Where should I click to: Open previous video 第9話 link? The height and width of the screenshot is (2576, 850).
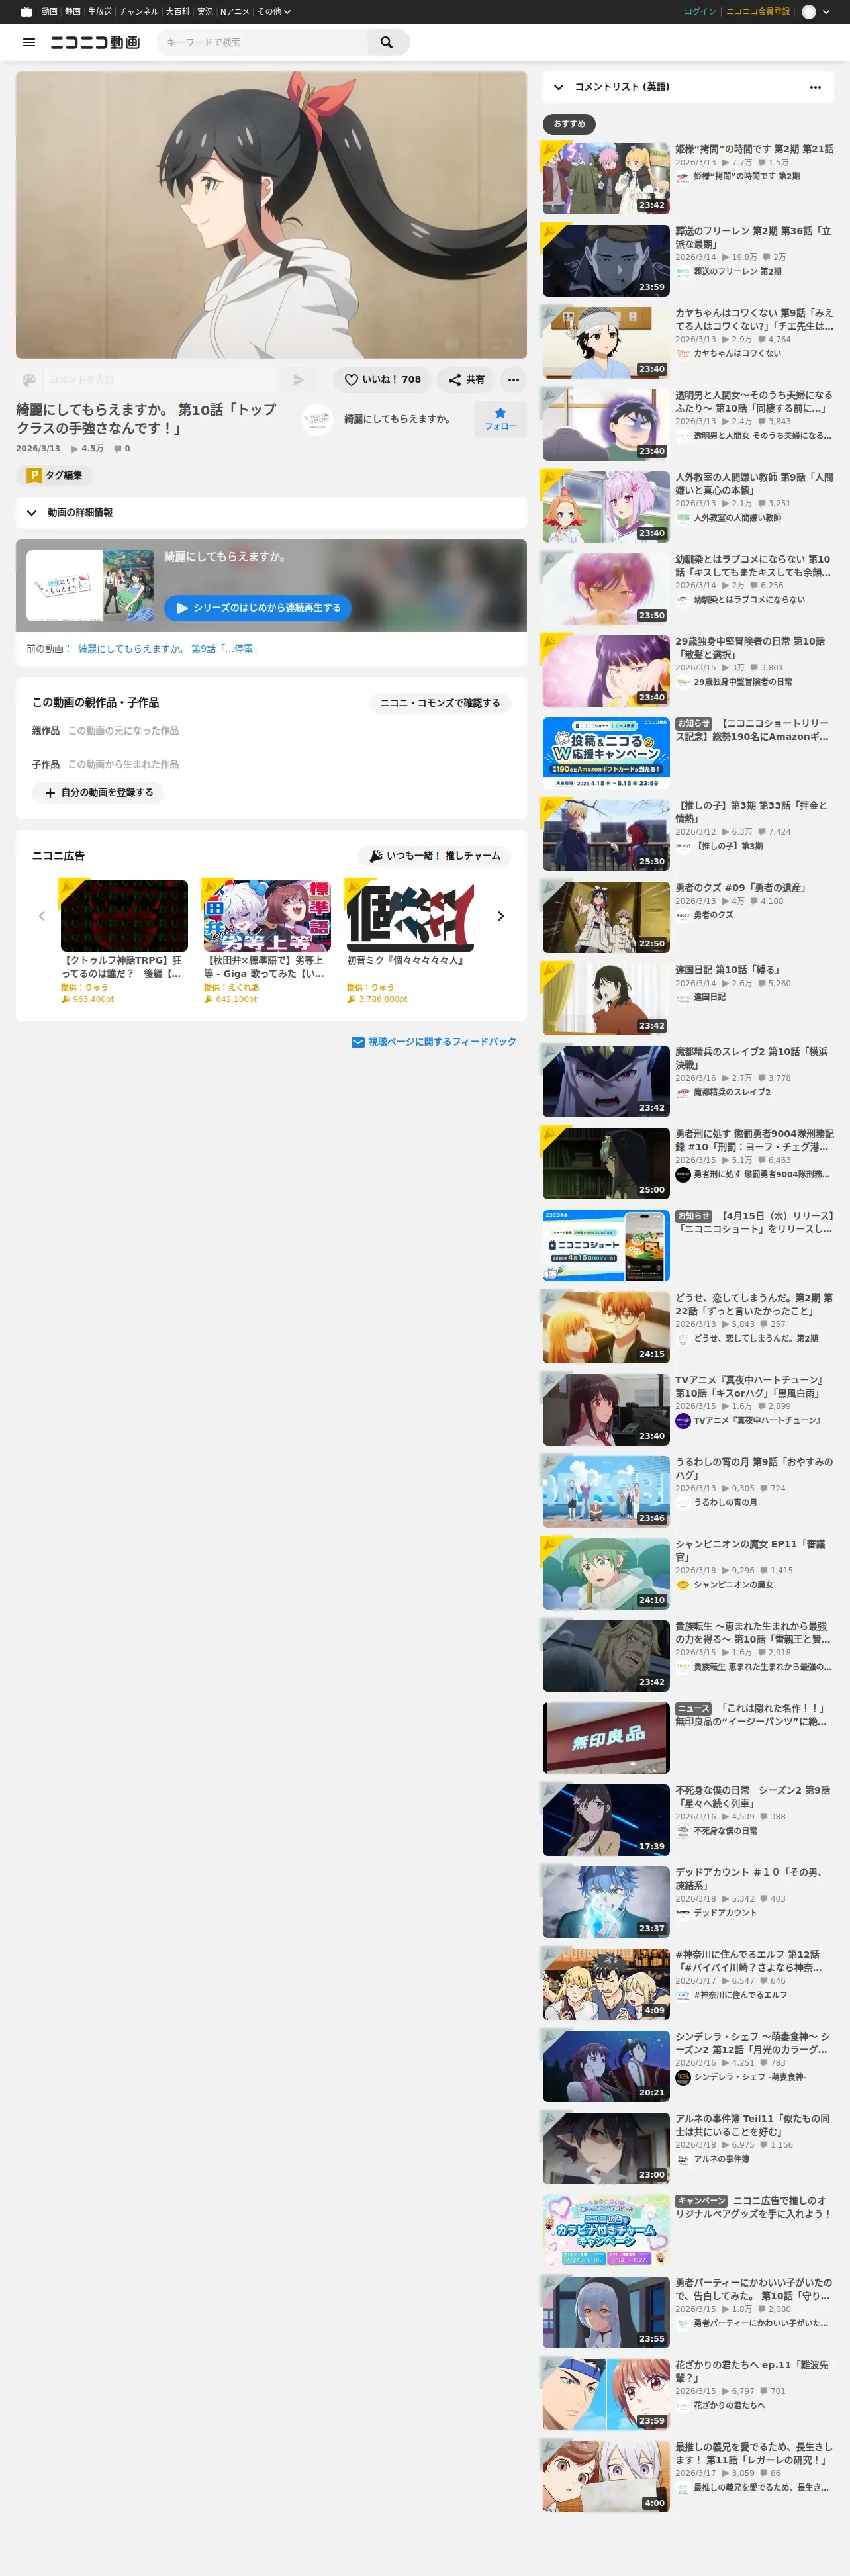[168, 649]
